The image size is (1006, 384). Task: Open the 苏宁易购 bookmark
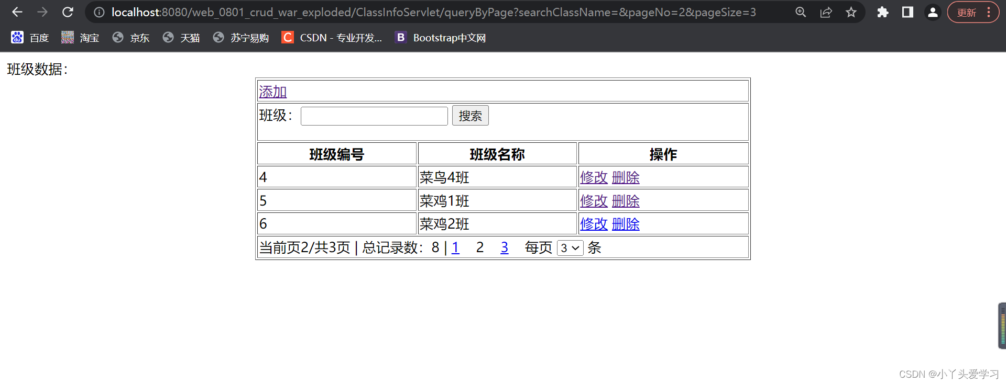(x=241, y=38)
